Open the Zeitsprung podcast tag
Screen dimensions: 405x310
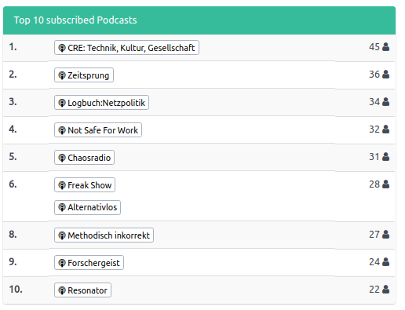pyautogui.click(x=84, y=75)
